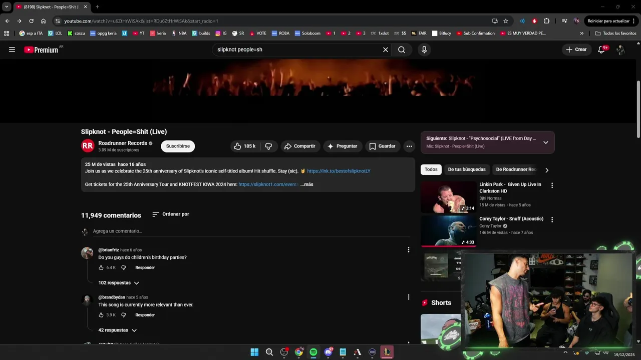Open Roadrunner Records channel avatar

click(88, 146)
